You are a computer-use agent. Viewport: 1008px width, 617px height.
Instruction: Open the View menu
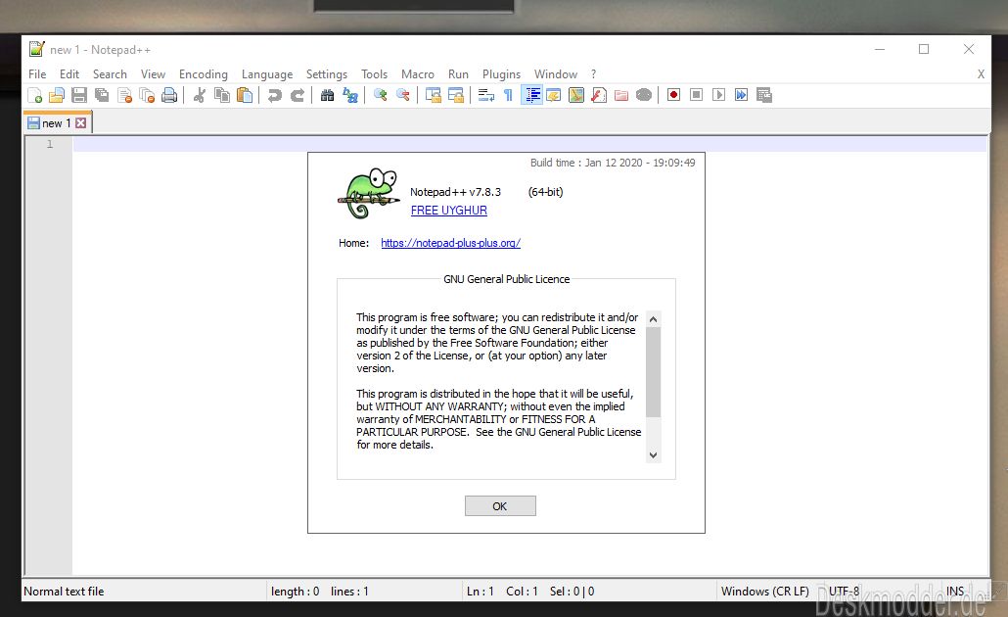[x=153, y=74]
